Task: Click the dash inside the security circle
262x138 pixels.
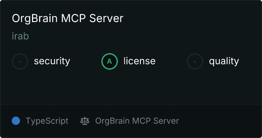Action: pos(20,61)
